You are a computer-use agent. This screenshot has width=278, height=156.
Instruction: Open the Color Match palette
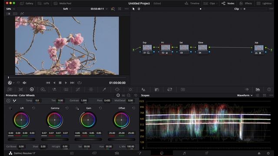tap(21, 90)
